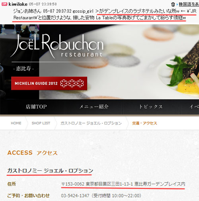
Task: Open the Korean translation display link
Action: 189,4
